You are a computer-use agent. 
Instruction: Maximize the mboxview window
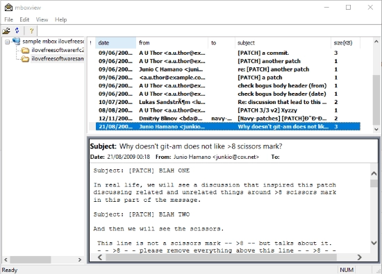tap(349, 8)
